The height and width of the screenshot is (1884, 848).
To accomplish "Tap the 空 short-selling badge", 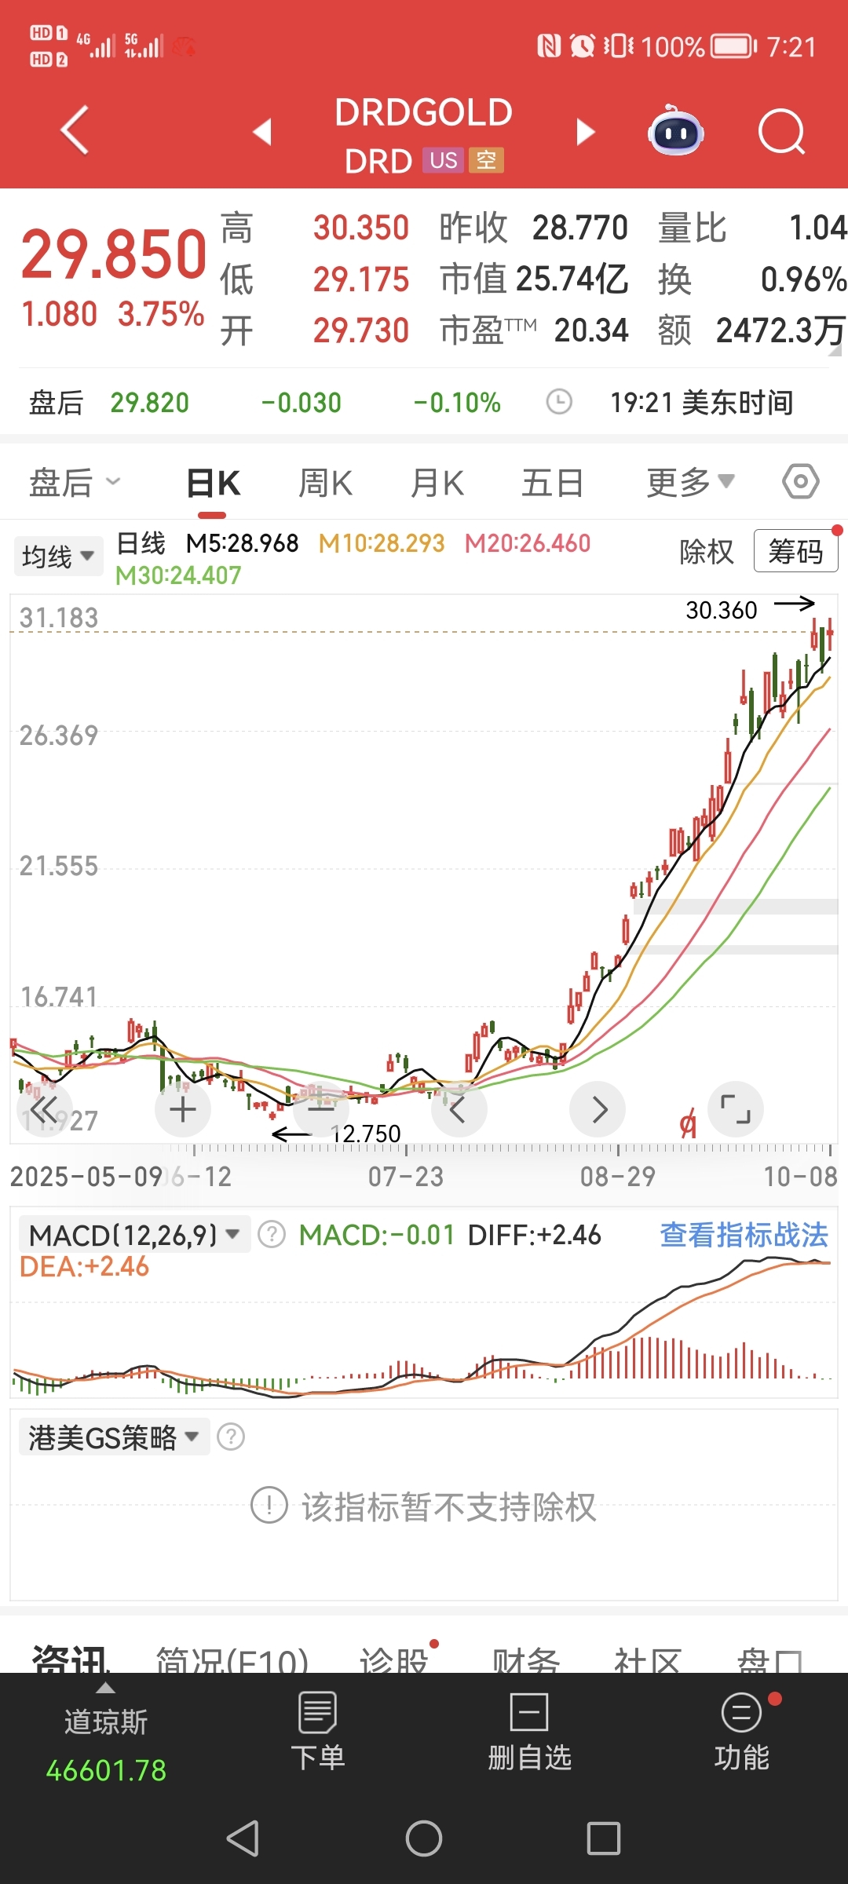I will point(486,160).
